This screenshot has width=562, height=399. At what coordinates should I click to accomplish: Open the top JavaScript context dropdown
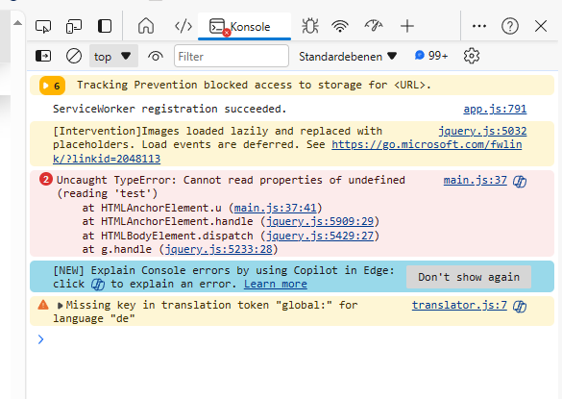point(113,56)
